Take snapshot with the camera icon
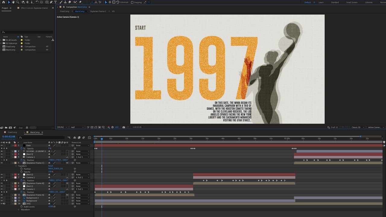386x217 pixels. (124, 127)
